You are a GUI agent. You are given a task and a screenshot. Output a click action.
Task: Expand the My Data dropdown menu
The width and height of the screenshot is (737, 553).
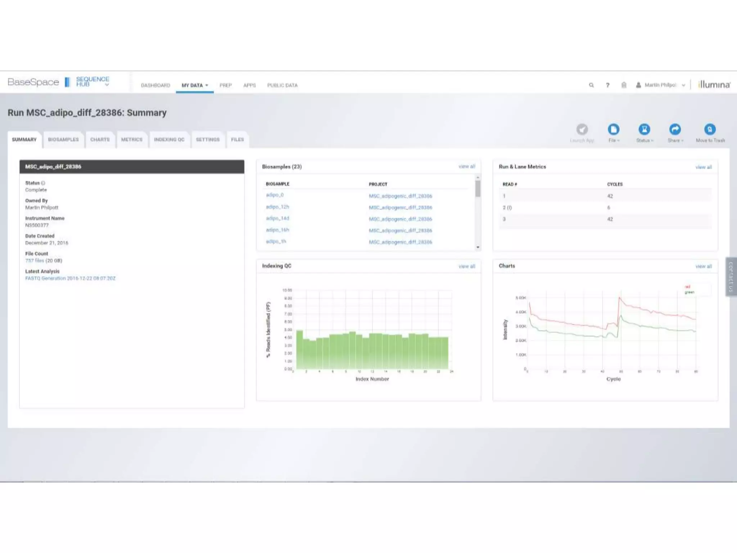[195, 85]
